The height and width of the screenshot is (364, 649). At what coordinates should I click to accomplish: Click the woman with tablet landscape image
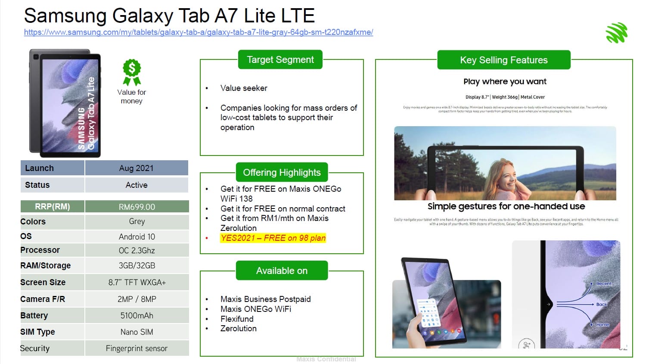[x=505, y=163]
